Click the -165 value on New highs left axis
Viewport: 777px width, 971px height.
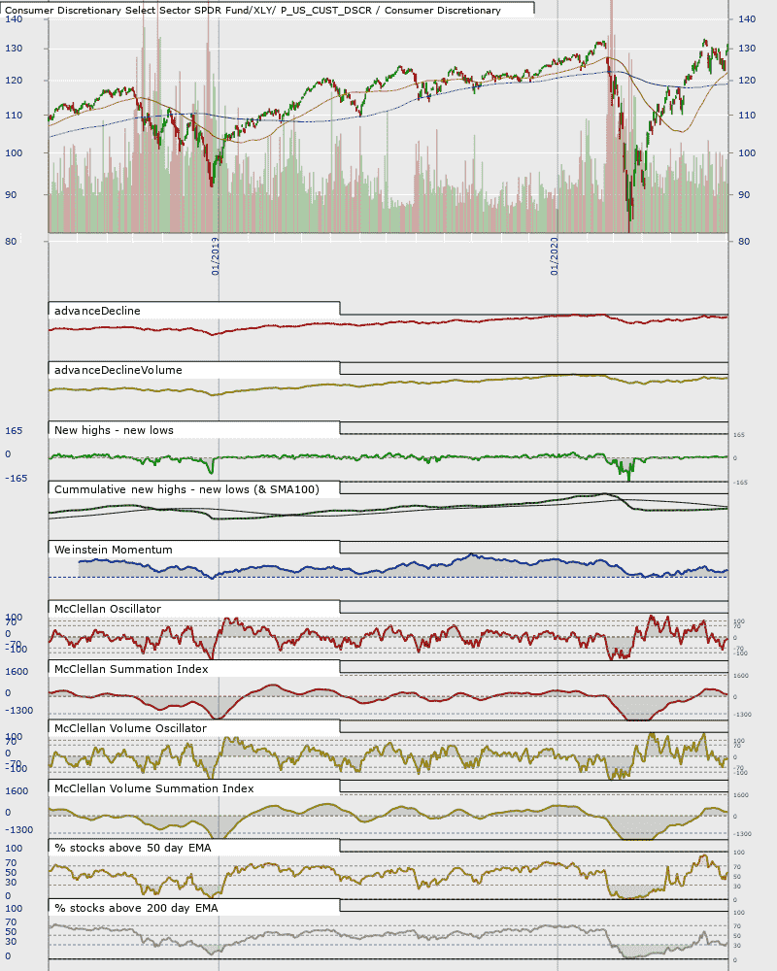(17, 479)
